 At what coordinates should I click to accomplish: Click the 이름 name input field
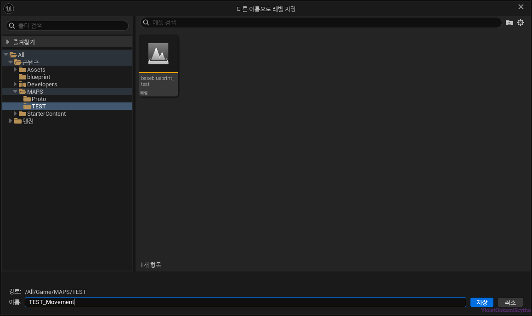245,302
